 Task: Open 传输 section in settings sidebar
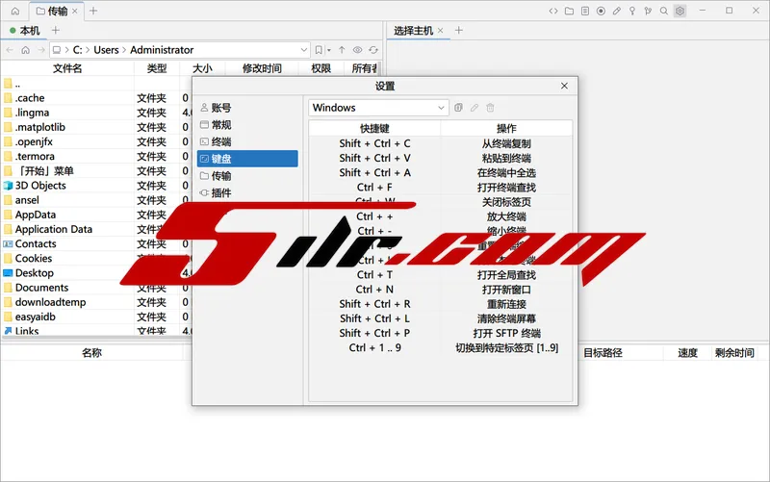coord(247,176)
